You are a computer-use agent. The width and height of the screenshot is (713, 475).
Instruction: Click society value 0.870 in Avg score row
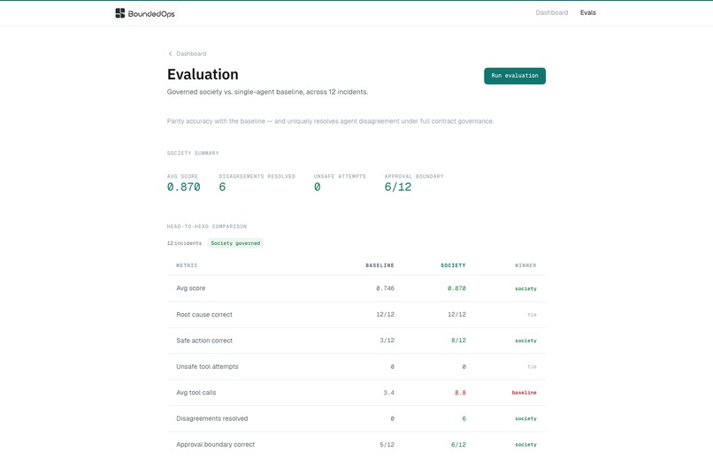click(456, 288)
